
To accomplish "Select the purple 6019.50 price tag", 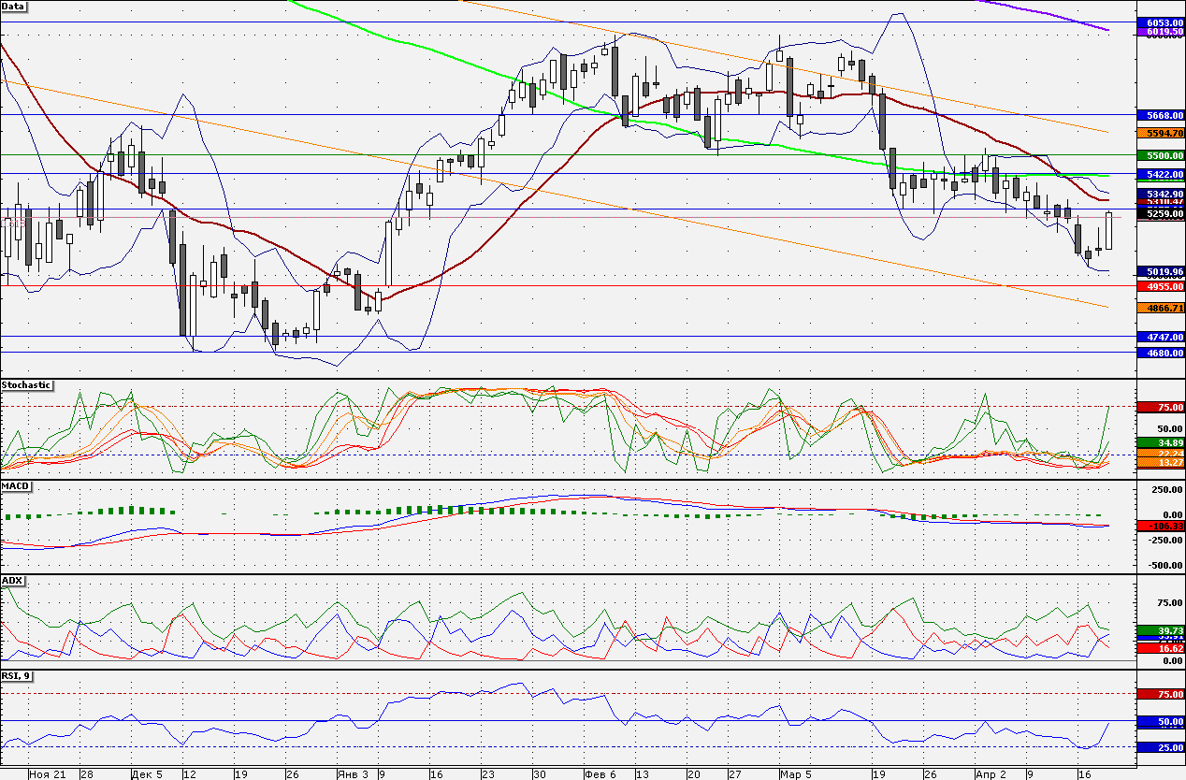I will tap(1160, 32).
